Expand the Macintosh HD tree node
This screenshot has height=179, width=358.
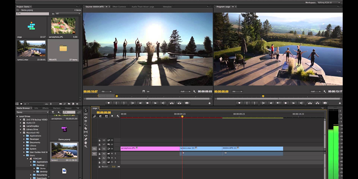pyautogui.click(x=21, y=132)
